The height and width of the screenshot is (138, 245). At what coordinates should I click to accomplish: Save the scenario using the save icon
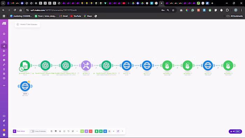coord(51,131)
